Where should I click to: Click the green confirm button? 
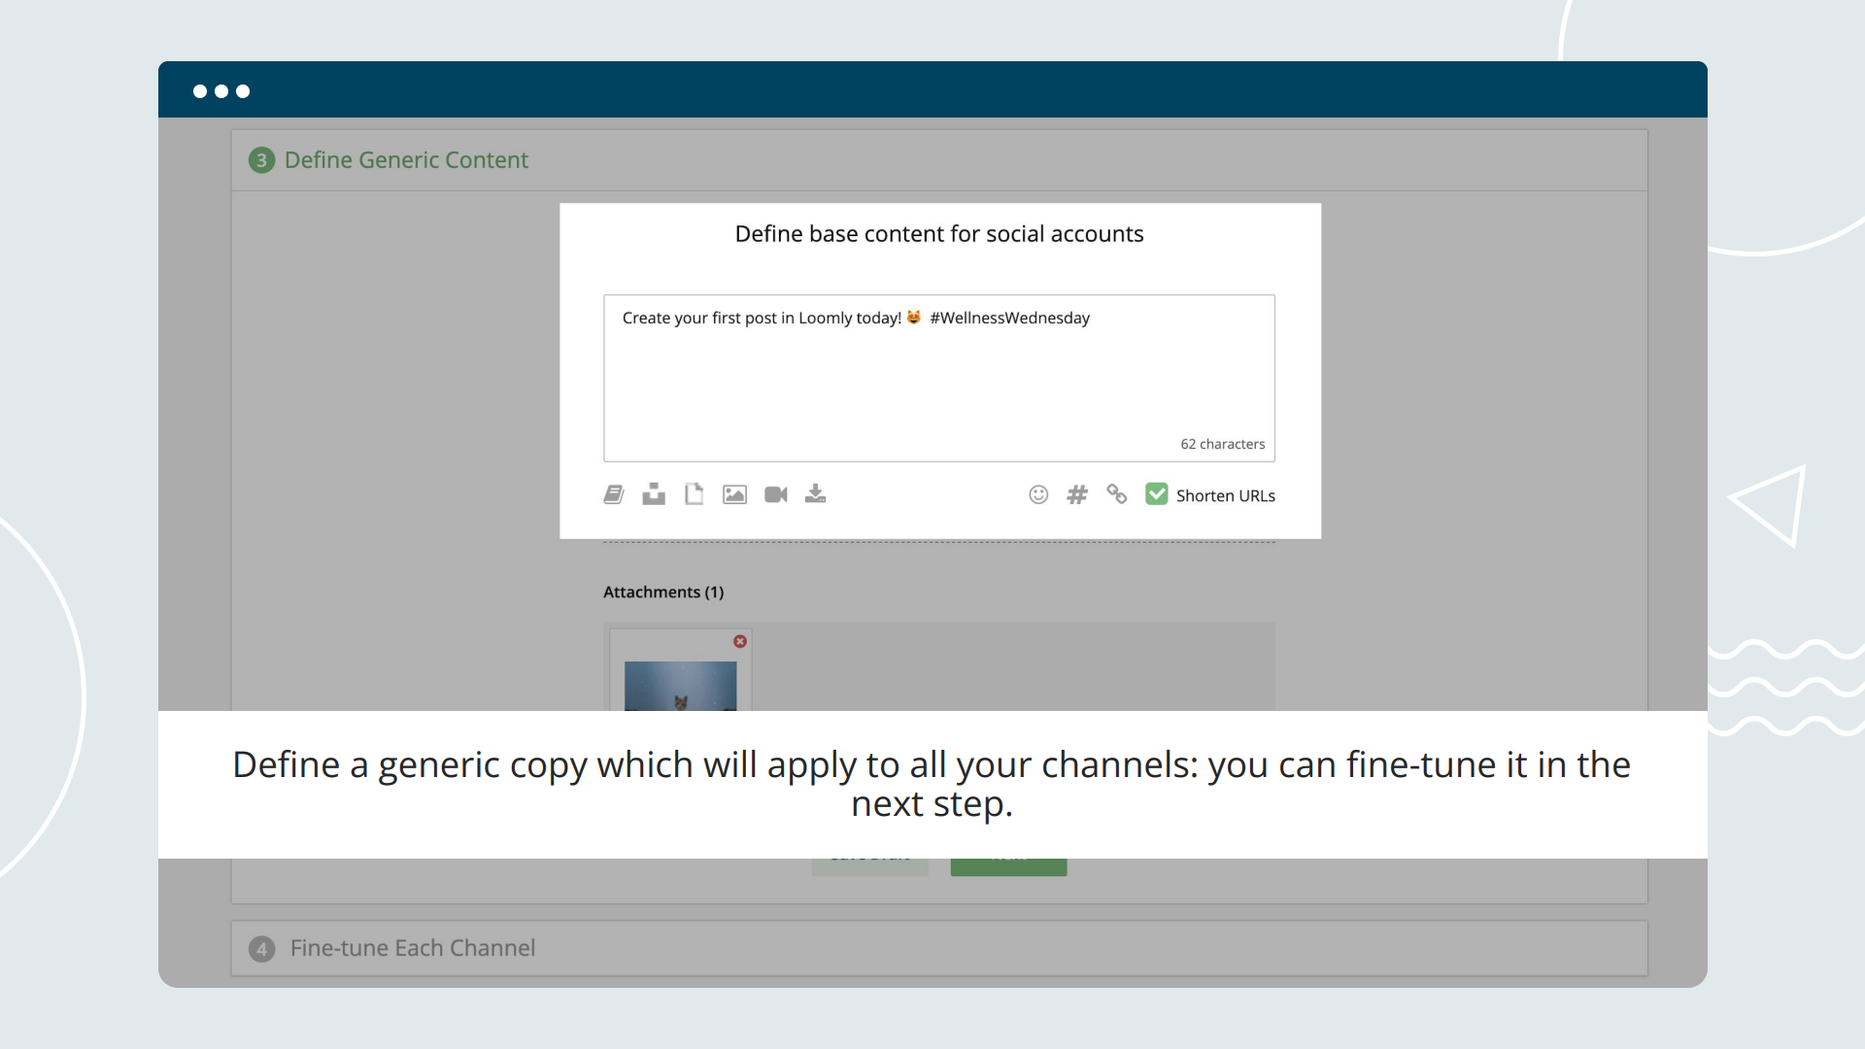1008,856
